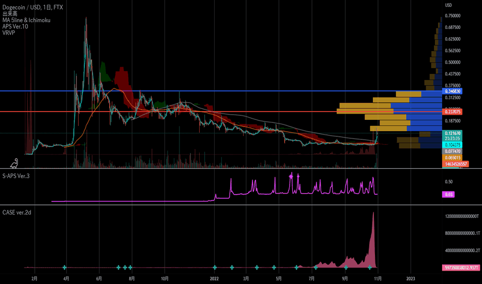This screenshot has width=482, height=284.
Task: Click the first teal cross marker in CASE pane
Action: point(65,267)
